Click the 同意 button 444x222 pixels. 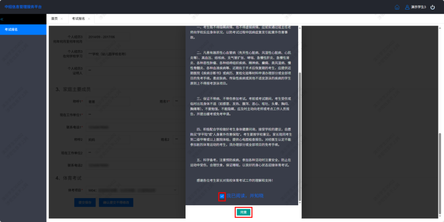[x=243, y=212]
